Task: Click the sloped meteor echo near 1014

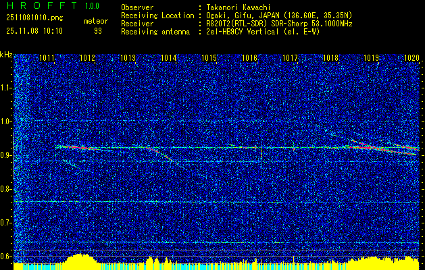Action: 159,154
